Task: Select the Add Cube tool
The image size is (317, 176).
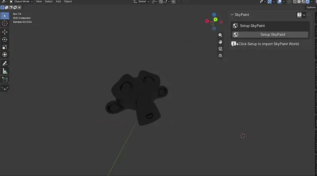Action: [x=5, y=80]
